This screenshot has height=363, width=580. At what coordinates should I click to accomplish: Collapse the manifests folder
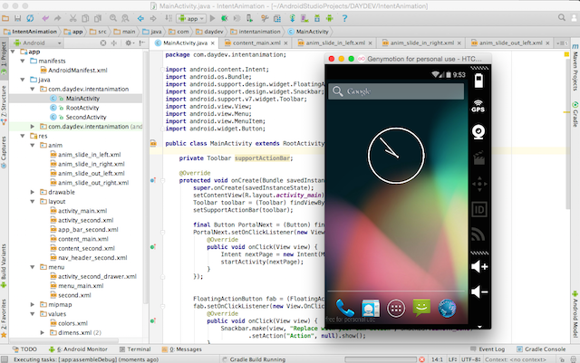[23, 61]
